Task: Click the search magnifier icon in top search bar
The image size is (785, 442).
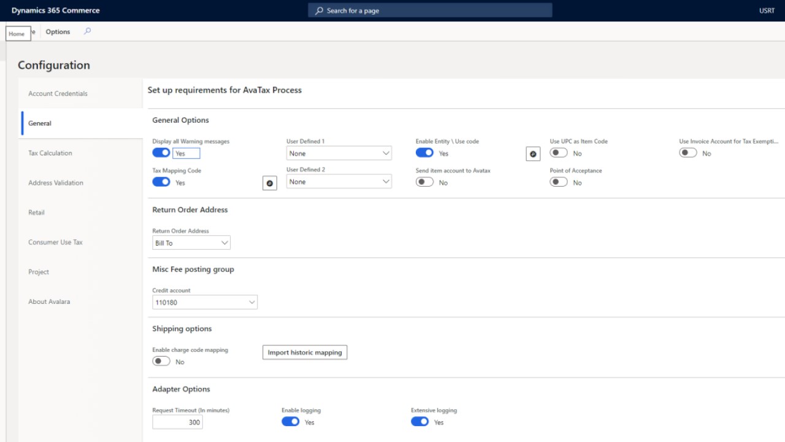Action: tap(319, 10)
